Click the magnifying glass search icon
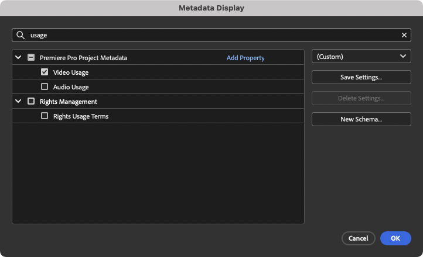Viewport: 423px width, 257px height. pyautogui.click(x=21, y=35)
